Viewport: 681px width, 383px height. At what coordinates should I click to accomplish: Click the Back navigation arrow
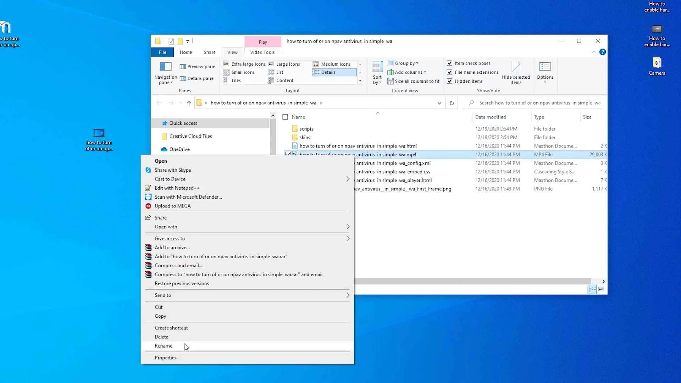159,103
